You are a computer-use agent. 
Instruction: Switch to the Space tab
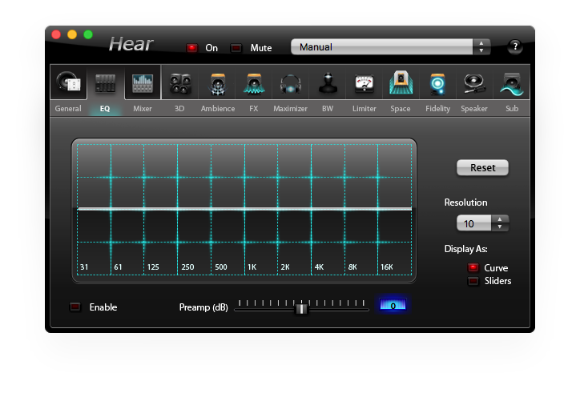(x=401, y=108)
